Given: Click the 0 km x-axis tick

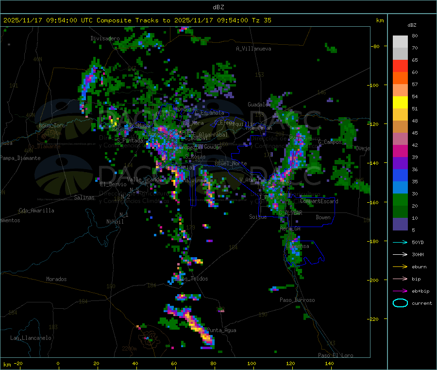Looking at the screenshot, I should coord(58,363).
